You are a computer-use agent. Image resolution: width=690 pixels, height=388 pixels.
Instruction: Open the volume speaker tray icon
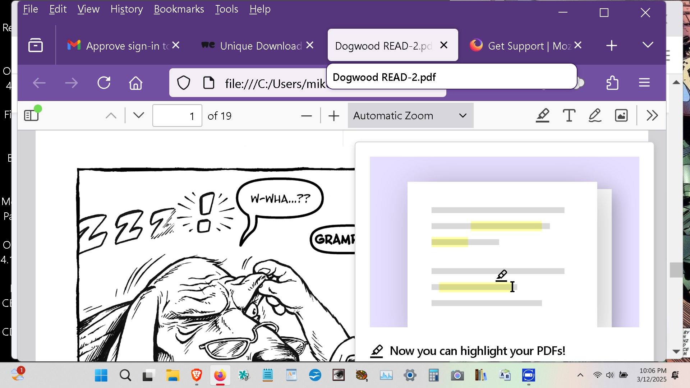610,375
